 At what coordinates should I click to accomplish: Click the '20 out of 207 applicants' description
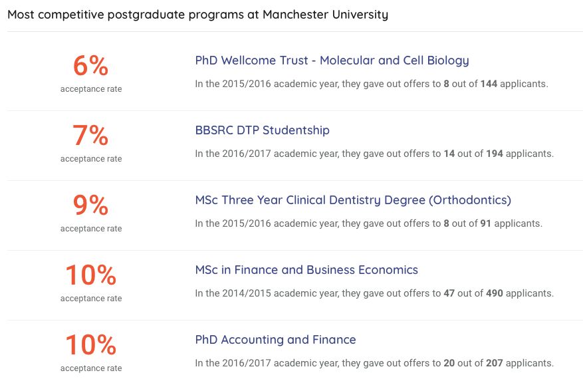374,363
